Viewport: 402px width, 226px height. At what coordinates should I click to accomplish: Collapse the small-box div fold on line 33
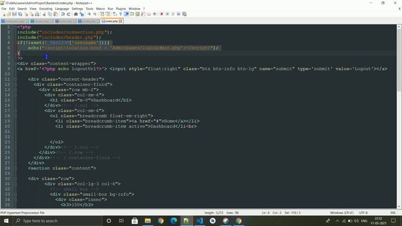point(15,194)
